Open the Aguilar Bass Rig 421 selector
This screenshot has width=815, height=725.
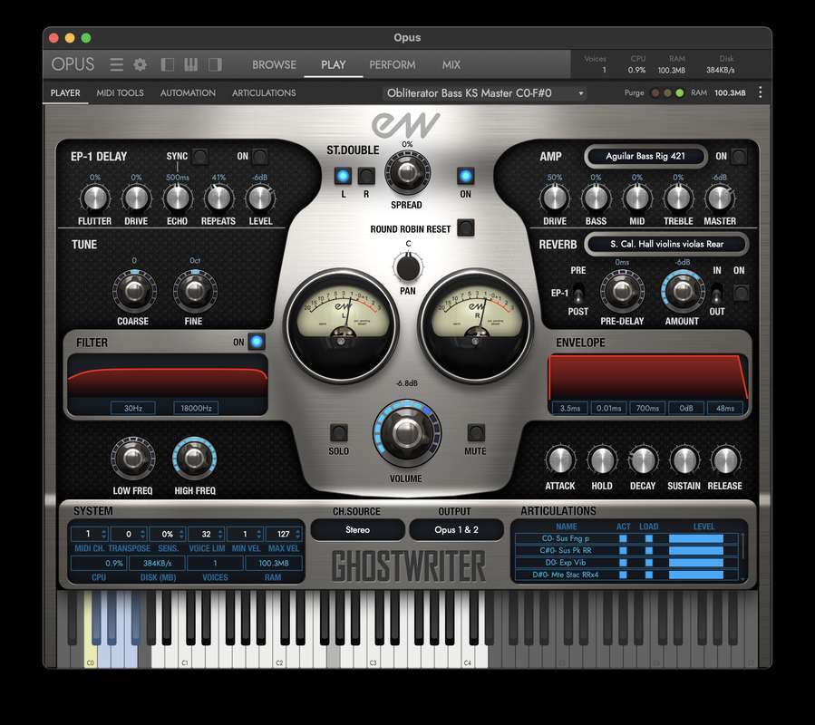click(644, 156)
